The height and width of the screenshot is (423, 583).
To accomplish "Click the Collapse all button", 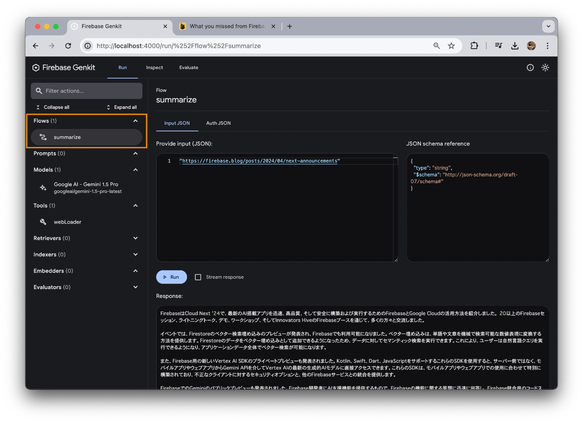I will (52, 107).
